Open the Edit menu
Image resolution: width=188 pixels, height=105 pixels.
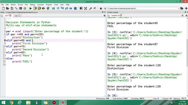pos(7,5)
